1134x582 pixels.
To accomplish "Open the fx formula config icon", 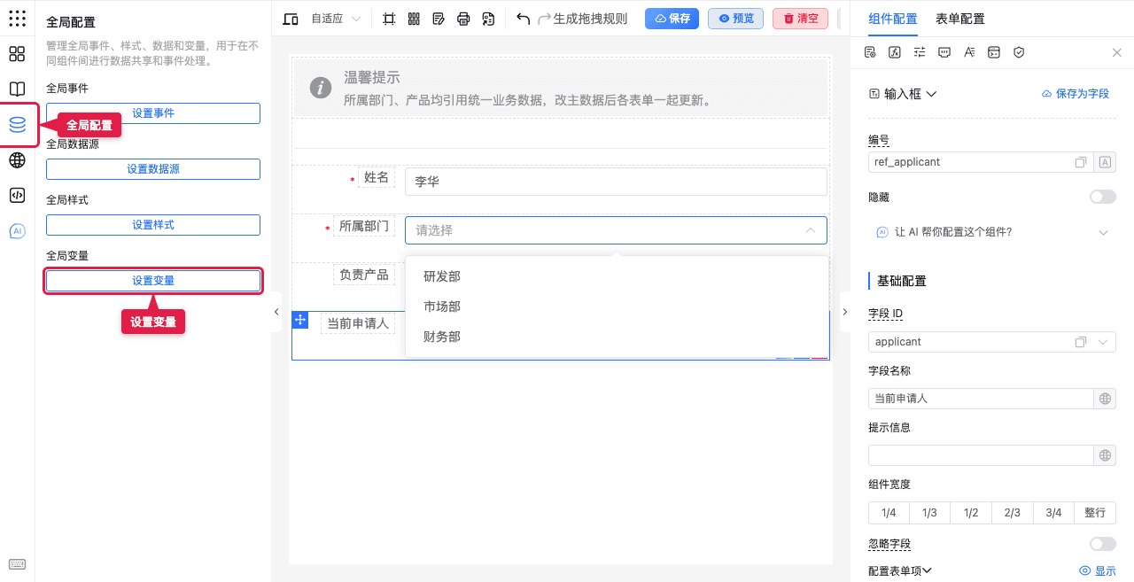I will pyautogui.click(x=895, y=52).
